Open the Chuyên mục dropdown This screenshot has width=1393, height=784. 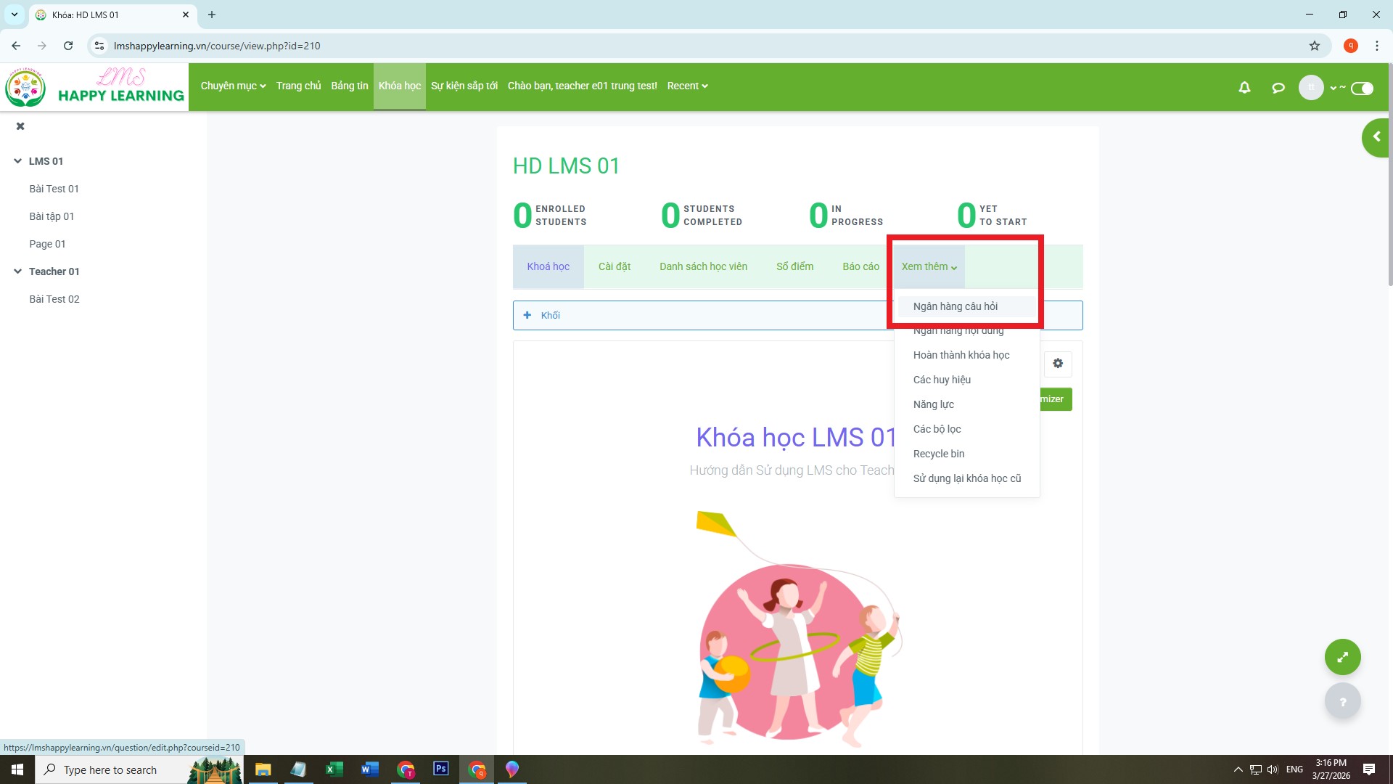click(x=233, y=86)
